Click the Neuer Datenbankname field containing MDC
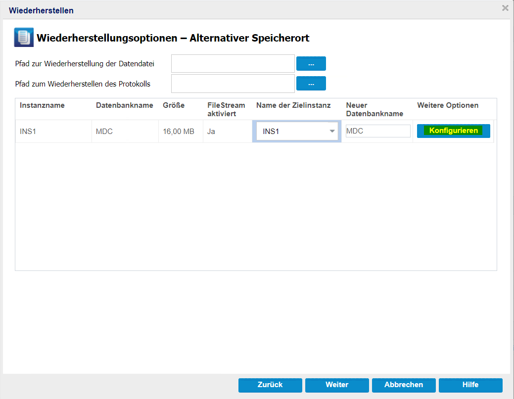This screenshot has width=514, height=399. pyautogui.click(x=378, y=131)
